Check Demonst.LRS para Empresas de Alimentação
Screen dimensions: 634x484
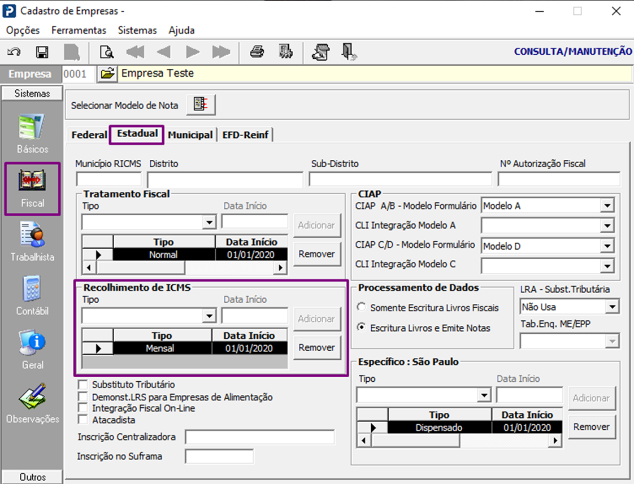83,396
